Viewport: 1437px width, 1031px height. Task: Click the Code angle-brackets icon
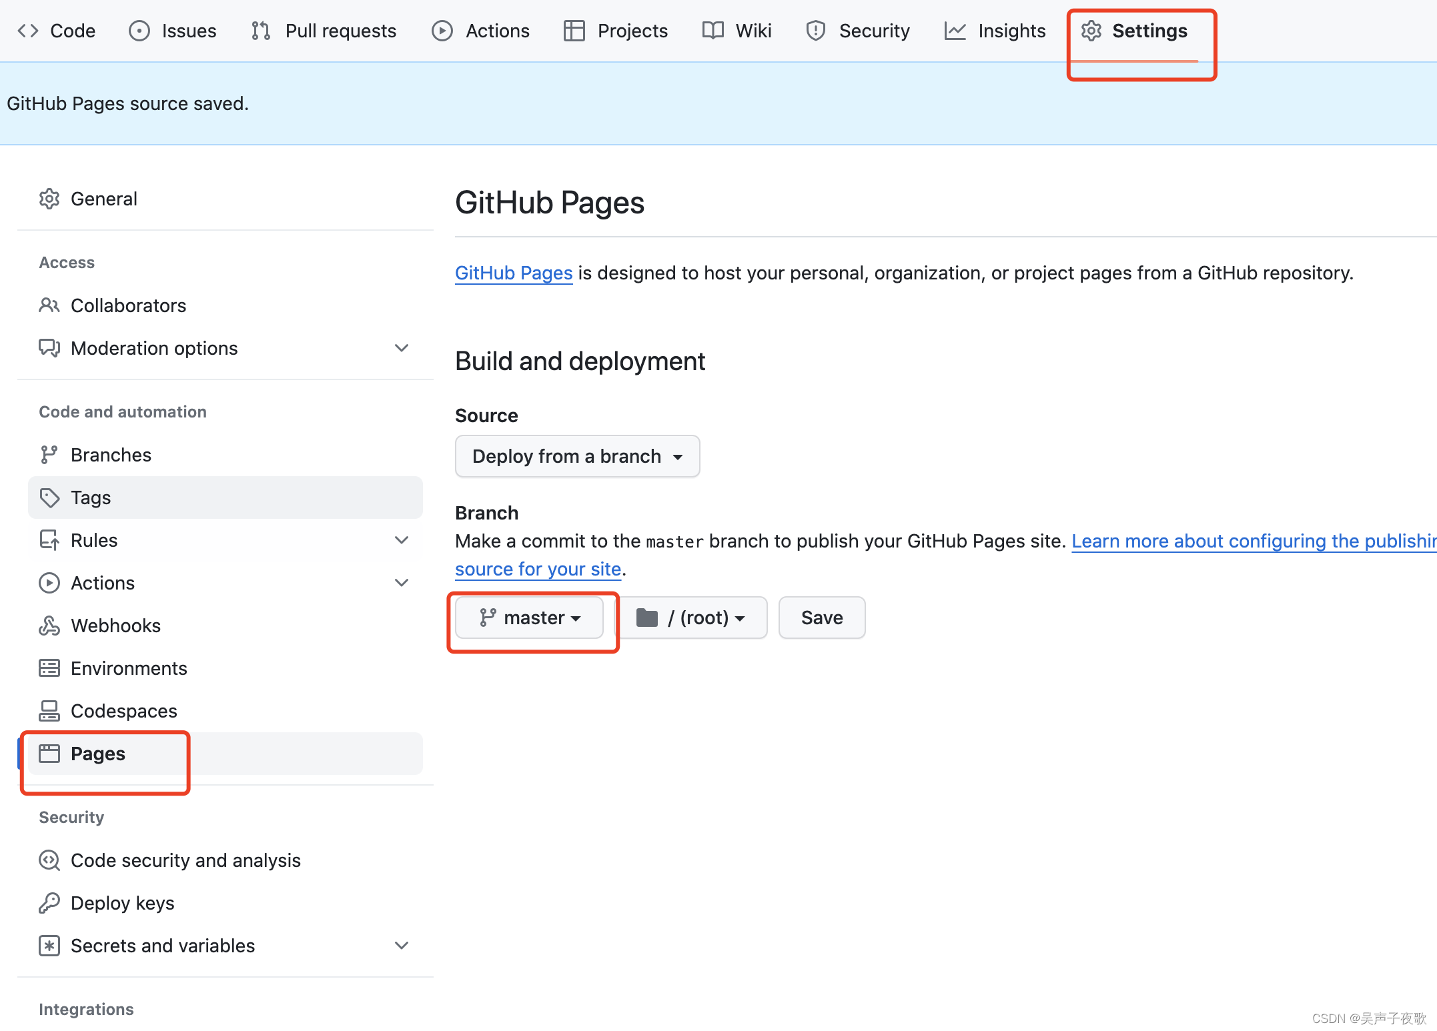click(28, 31)
